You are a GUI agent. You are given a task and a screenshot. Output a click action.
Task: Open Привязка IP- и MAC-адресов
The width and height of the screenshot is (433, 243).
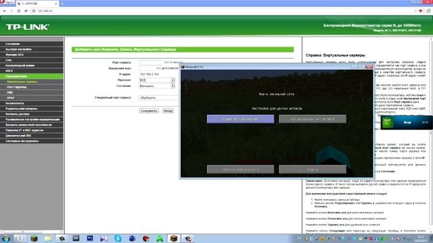tap(32, 130)
